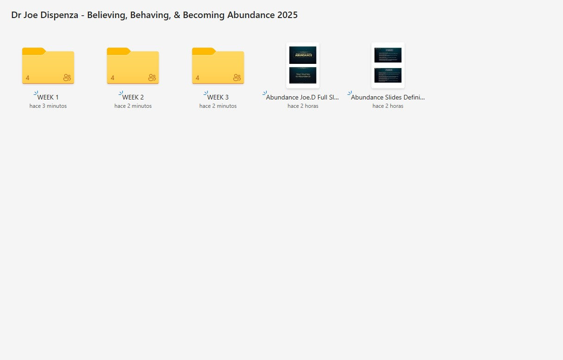Open the Abundance Joe.D Full Sl... thumbnail
The width and height of the screenshot is (563, 360).
(x=303, y=65)
